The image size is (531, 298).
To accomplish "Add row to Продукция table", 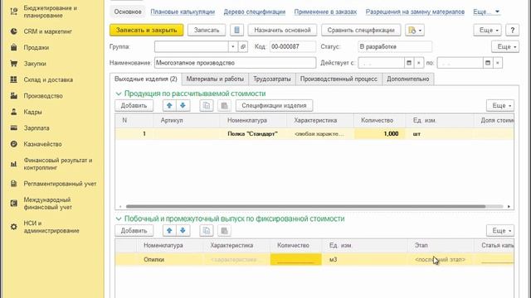I will pyautogui.click(x=134, y=105).
